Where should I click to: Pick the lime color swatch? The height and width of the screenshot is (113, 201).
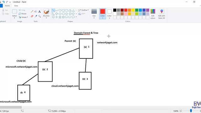(137, 14)
